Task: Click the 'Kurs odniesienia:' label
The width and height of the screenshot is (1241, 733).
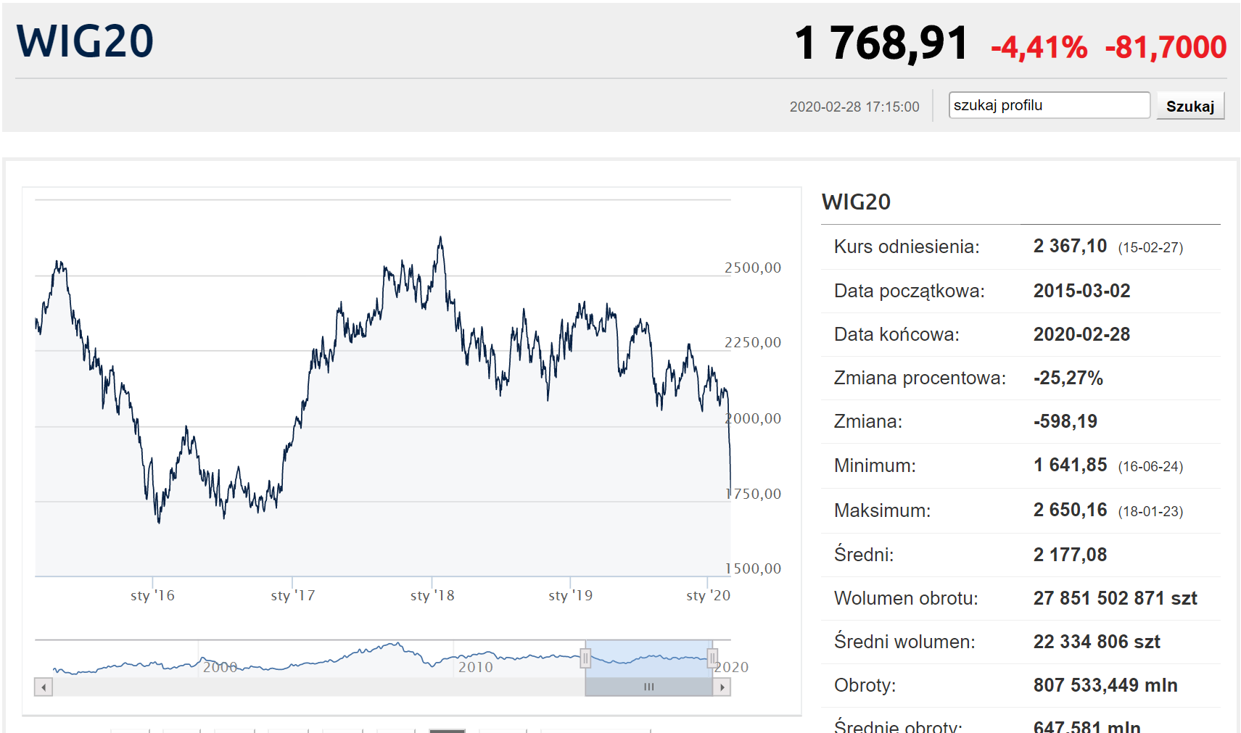Action: [907, 247]
